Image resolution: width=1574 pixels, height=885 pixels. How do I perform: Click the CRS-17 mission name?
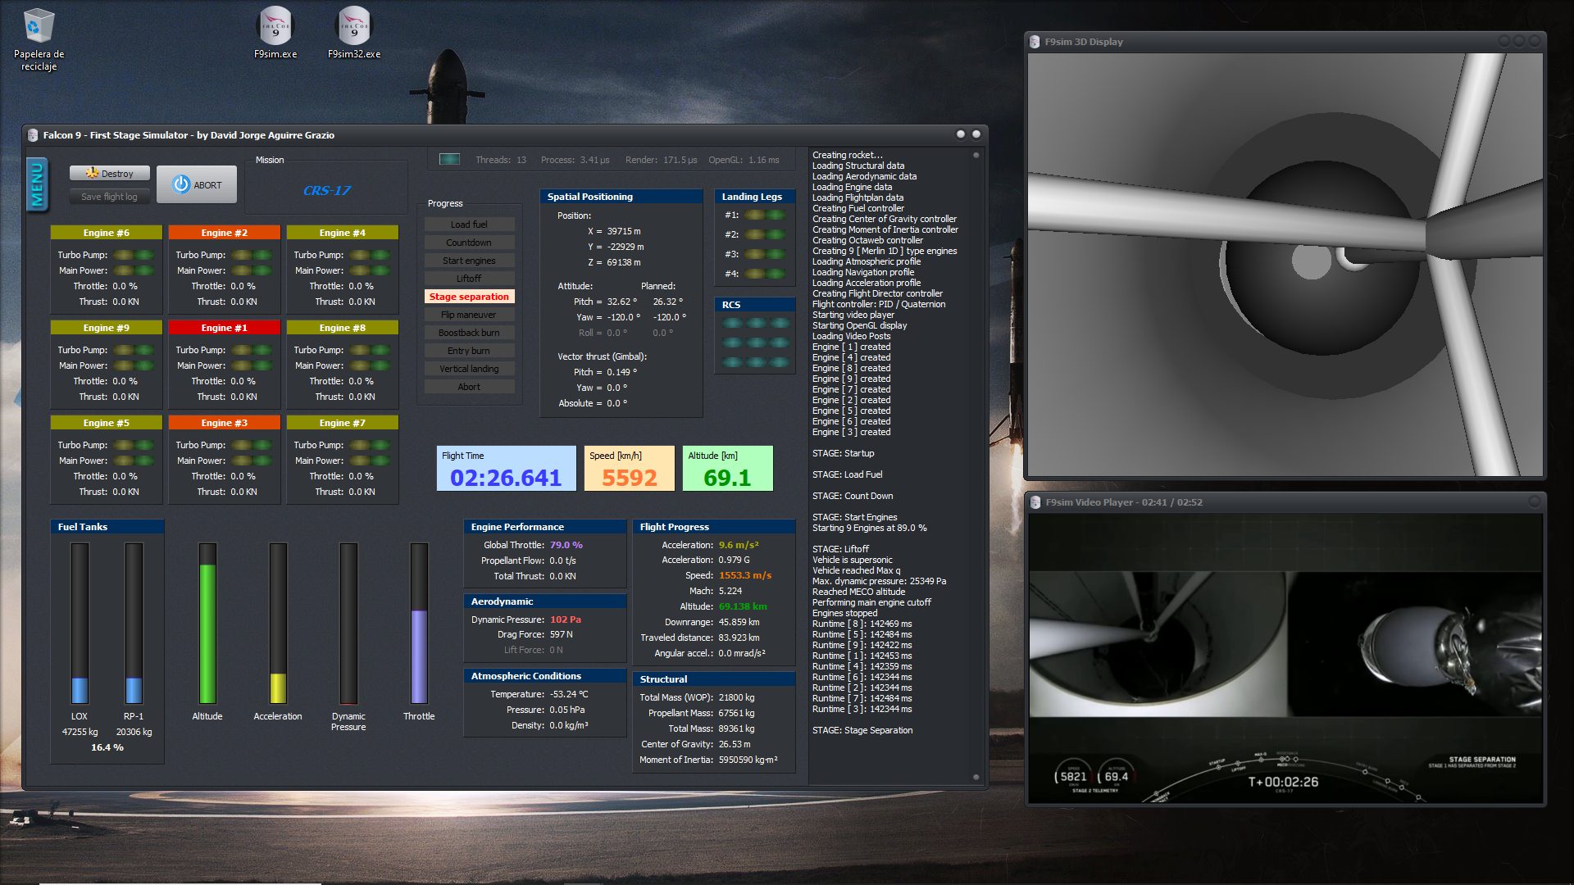pyautogui.click(x=326, y=191)
